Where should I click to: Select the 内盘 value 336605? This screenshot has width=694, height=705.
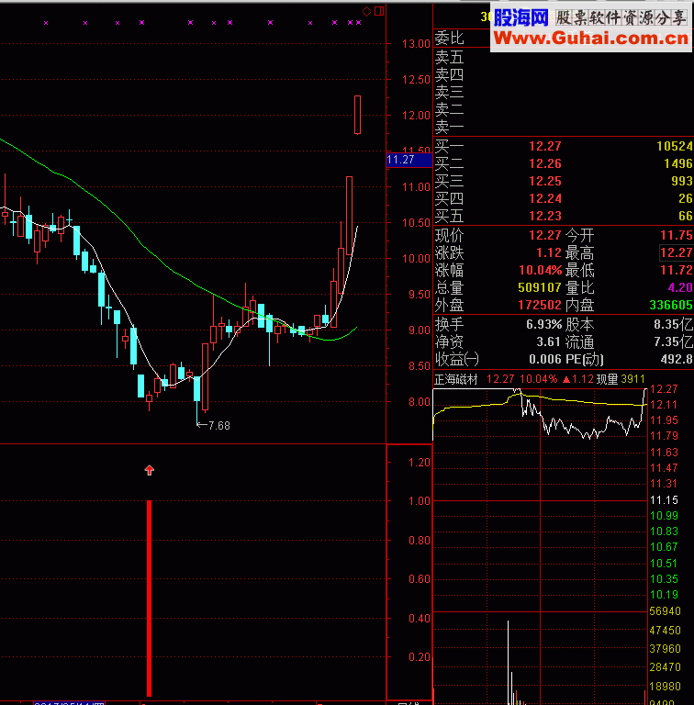[671, 306]
